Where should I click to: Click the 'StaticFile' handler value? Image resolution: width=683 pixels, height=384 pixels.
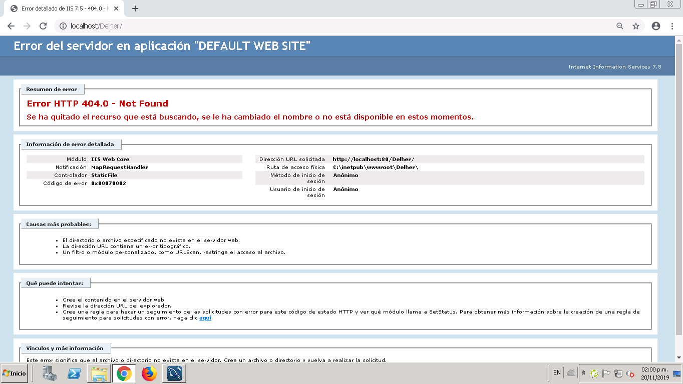click(x=104, y=175)
